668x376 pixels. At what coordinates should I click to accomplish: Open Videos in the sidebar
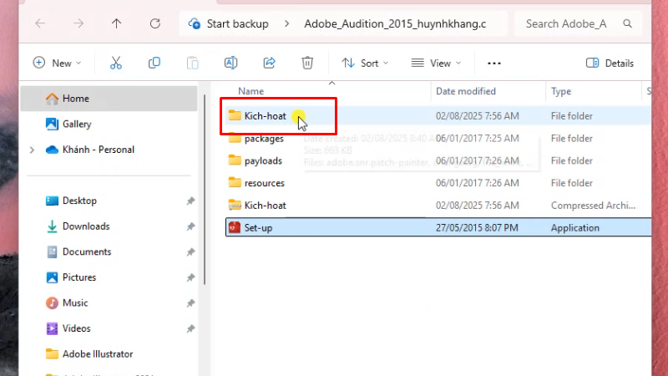coord(76,328)
